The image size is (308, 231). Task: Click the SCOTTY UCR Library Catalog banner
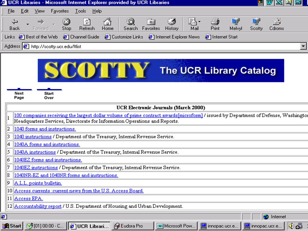161,71
